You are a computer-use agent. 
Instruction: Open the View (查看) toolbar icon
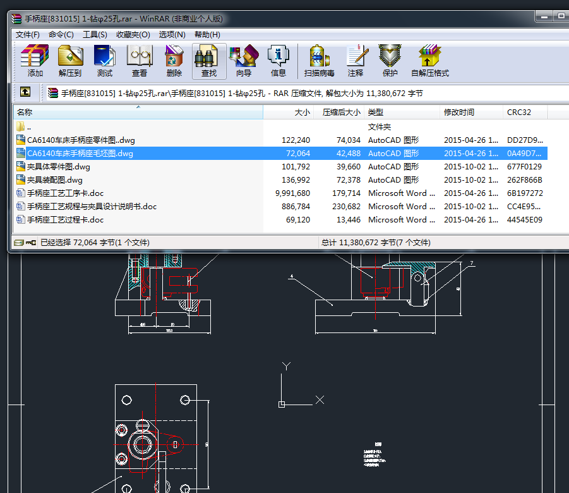point(140,61)
